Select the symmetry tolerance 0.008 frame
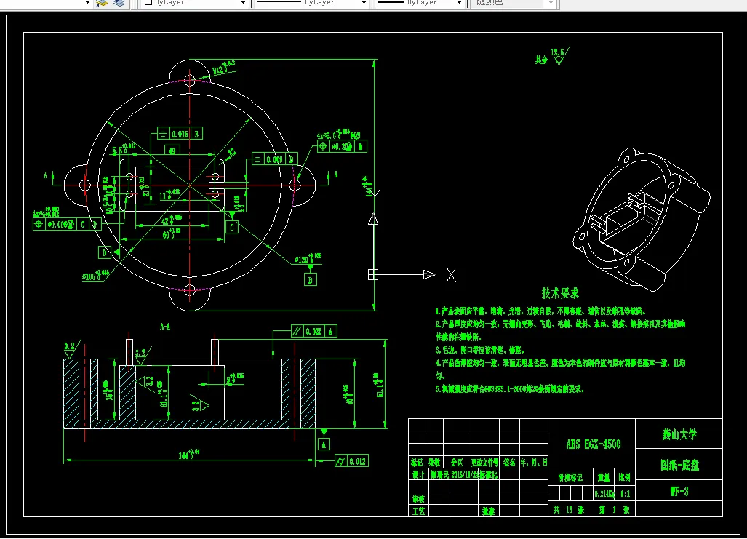This screenshot has width=747, height=539. click(x=274, y=159)
